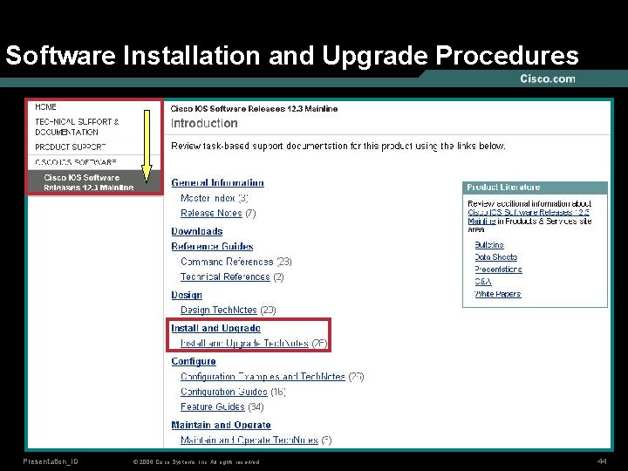This screenshot has height=471, width=628.
Task: Click the Cisco.com label in the header
Action: [548, 78]
